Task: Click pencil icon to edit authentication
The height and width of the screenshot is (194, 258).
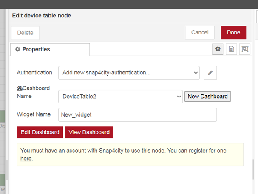Action: [x=210, y=73]
